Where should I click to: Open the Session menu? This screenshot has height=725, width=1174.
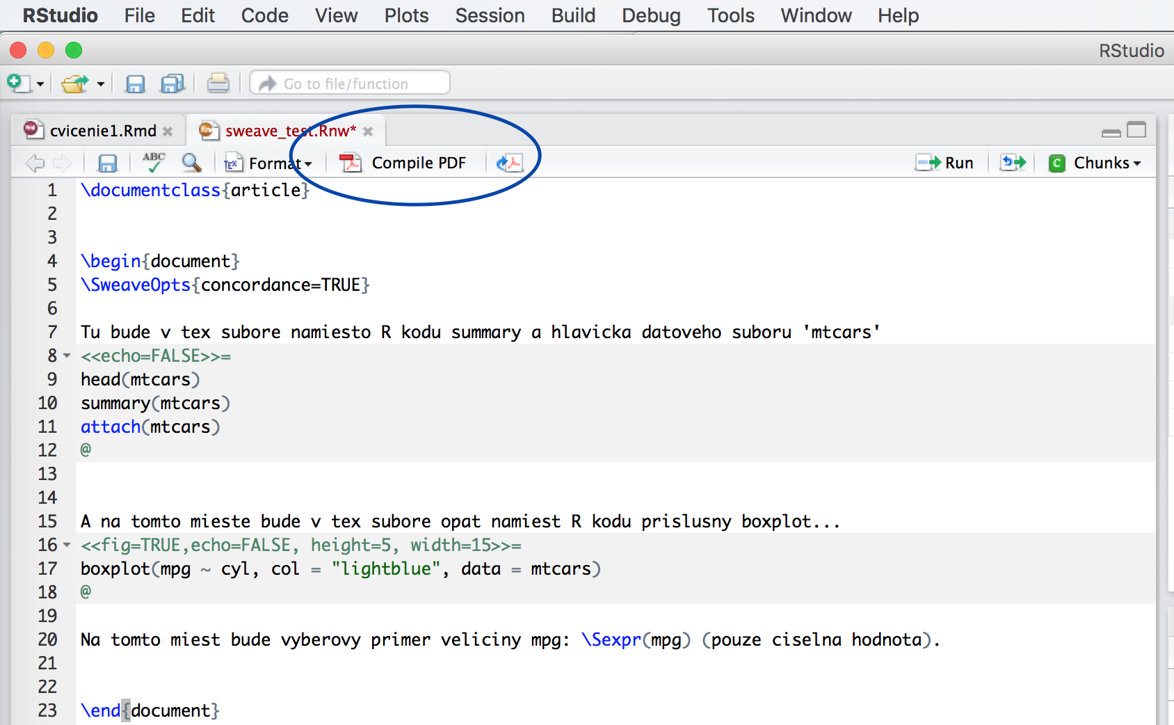click(x=490, y=15)
